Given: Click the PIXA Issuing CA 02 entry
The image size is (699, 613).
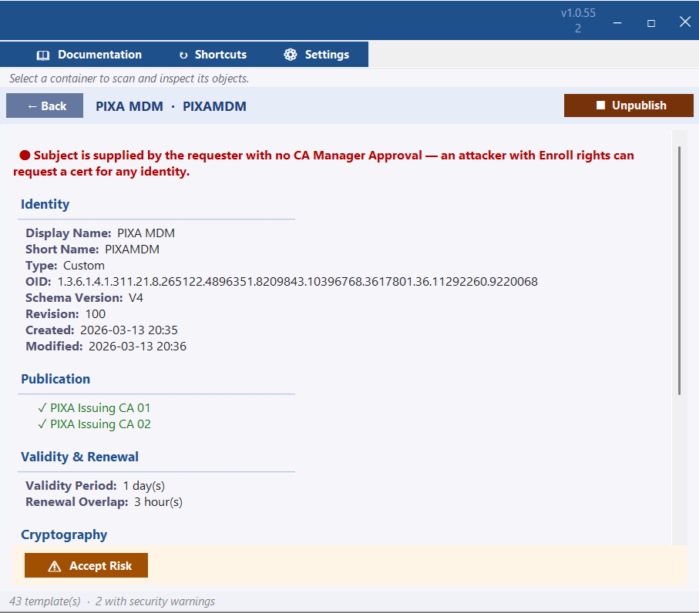Looking at the screenshot, I should tap(100, 424).
